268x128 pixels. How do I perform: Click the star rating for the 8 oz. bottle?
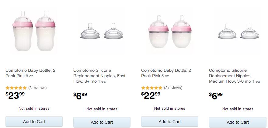coord(16,88)
